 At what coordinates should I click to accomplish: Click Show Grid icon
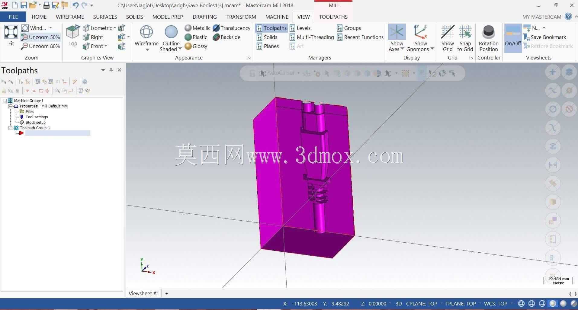pyautogui.click(x=448, y=32)
